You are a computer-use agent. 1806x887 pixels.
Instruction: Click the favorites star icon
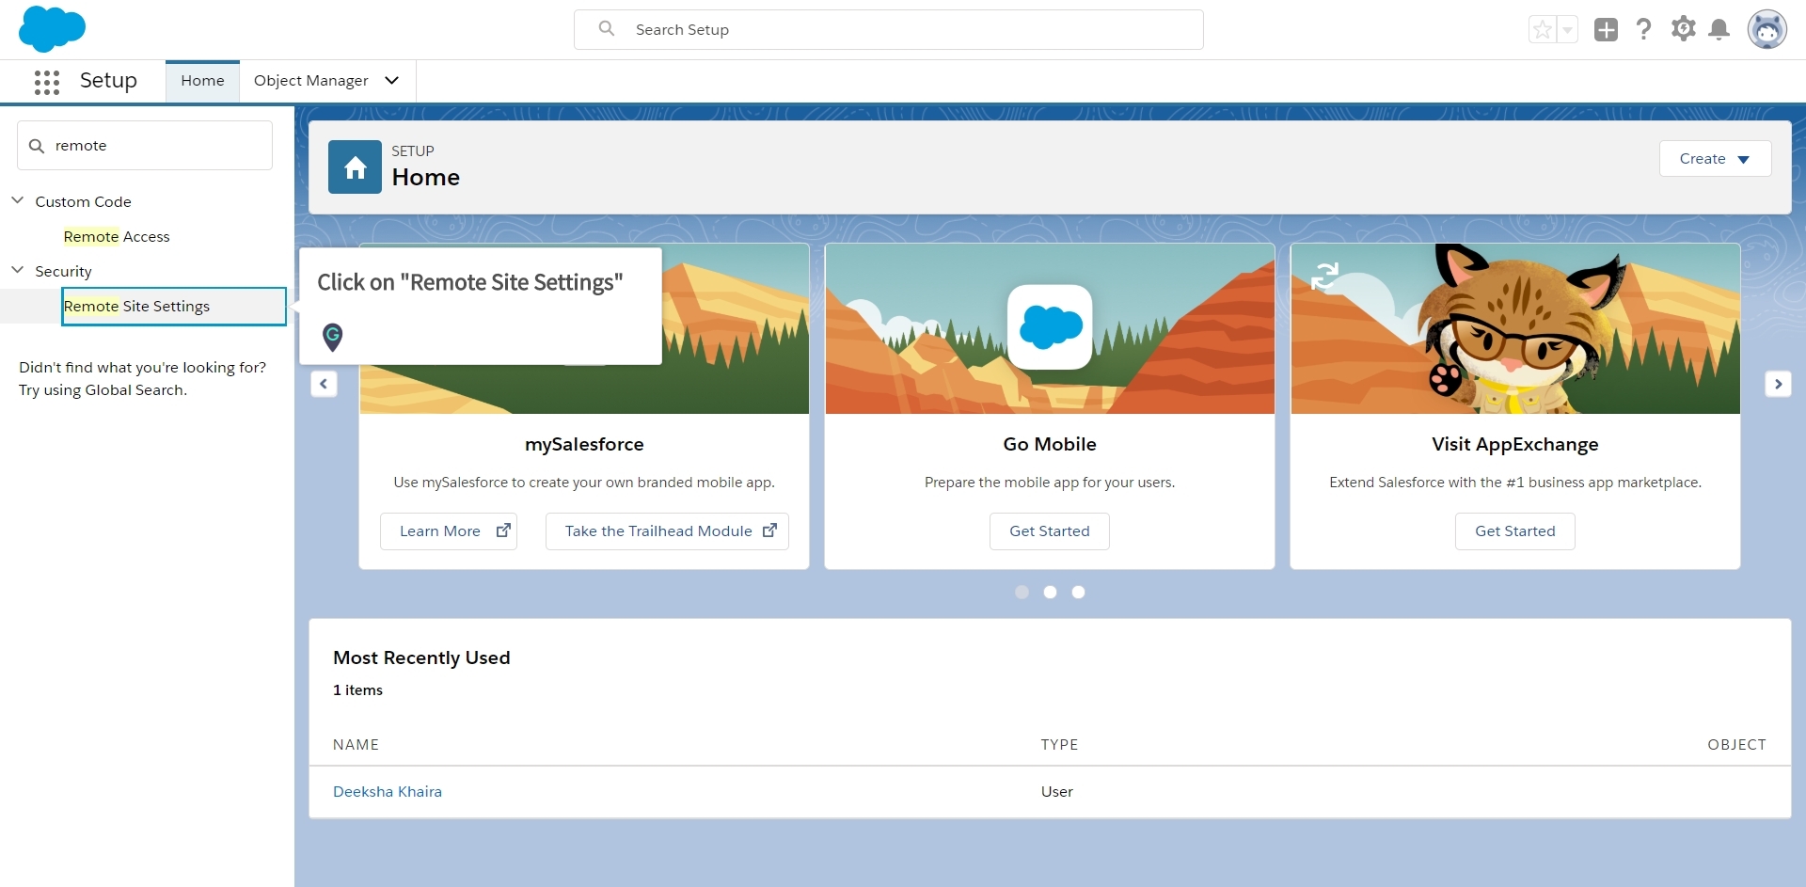pyautogui.click(x=1543, y=30)
